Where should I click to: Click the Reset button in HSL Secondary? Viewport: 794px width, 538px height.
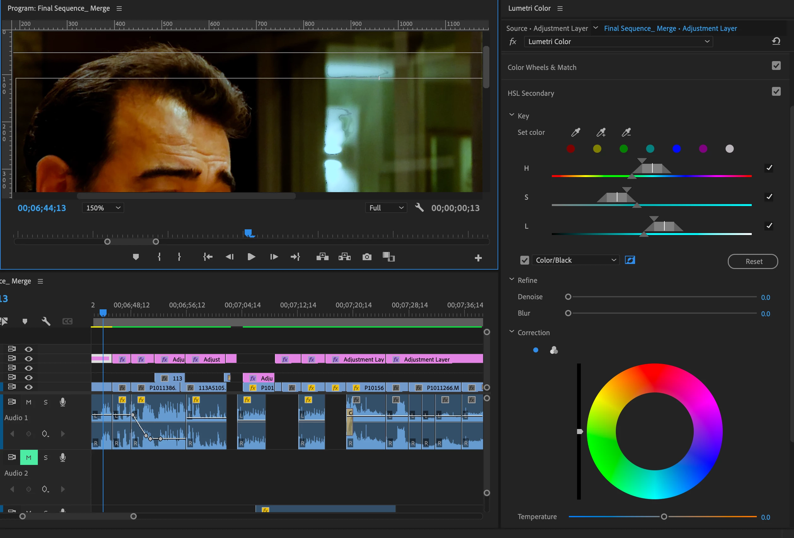click(753, 261)
